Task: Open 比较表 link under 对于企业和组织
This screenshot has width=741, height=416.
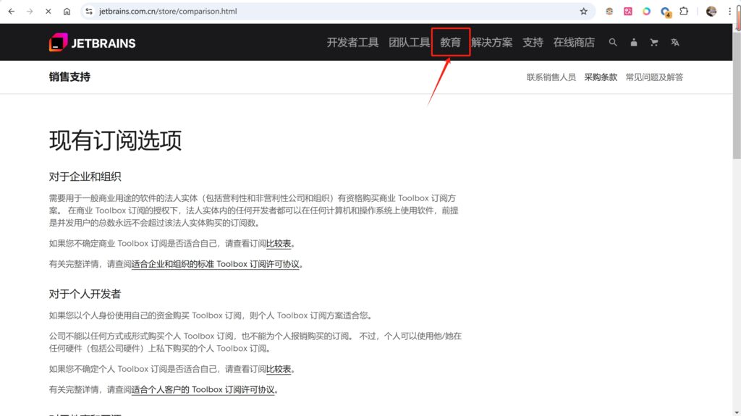Action: [x=279, y=244]
